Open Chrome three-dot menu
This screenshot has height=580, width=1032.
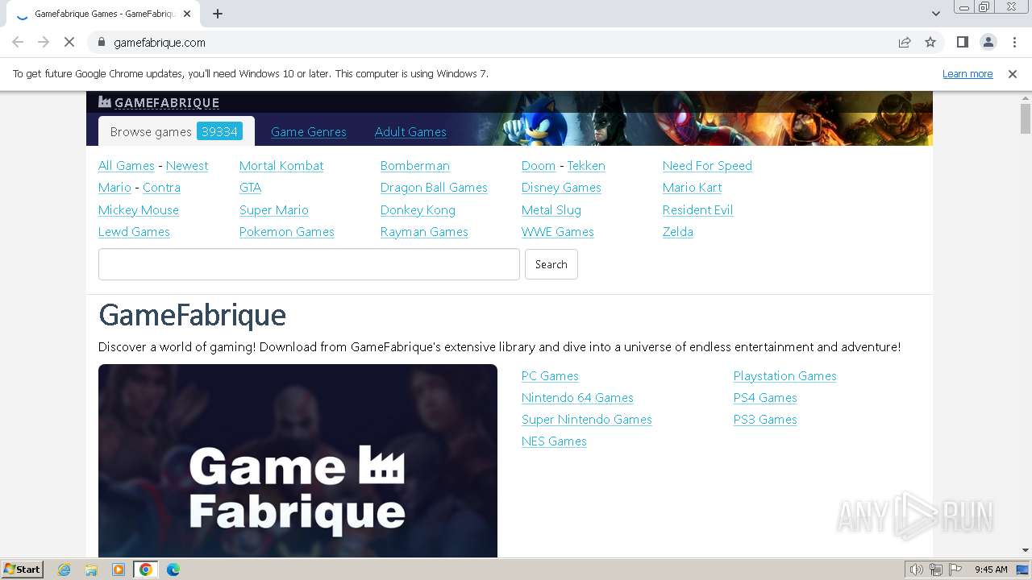[x=1014, y=42]
